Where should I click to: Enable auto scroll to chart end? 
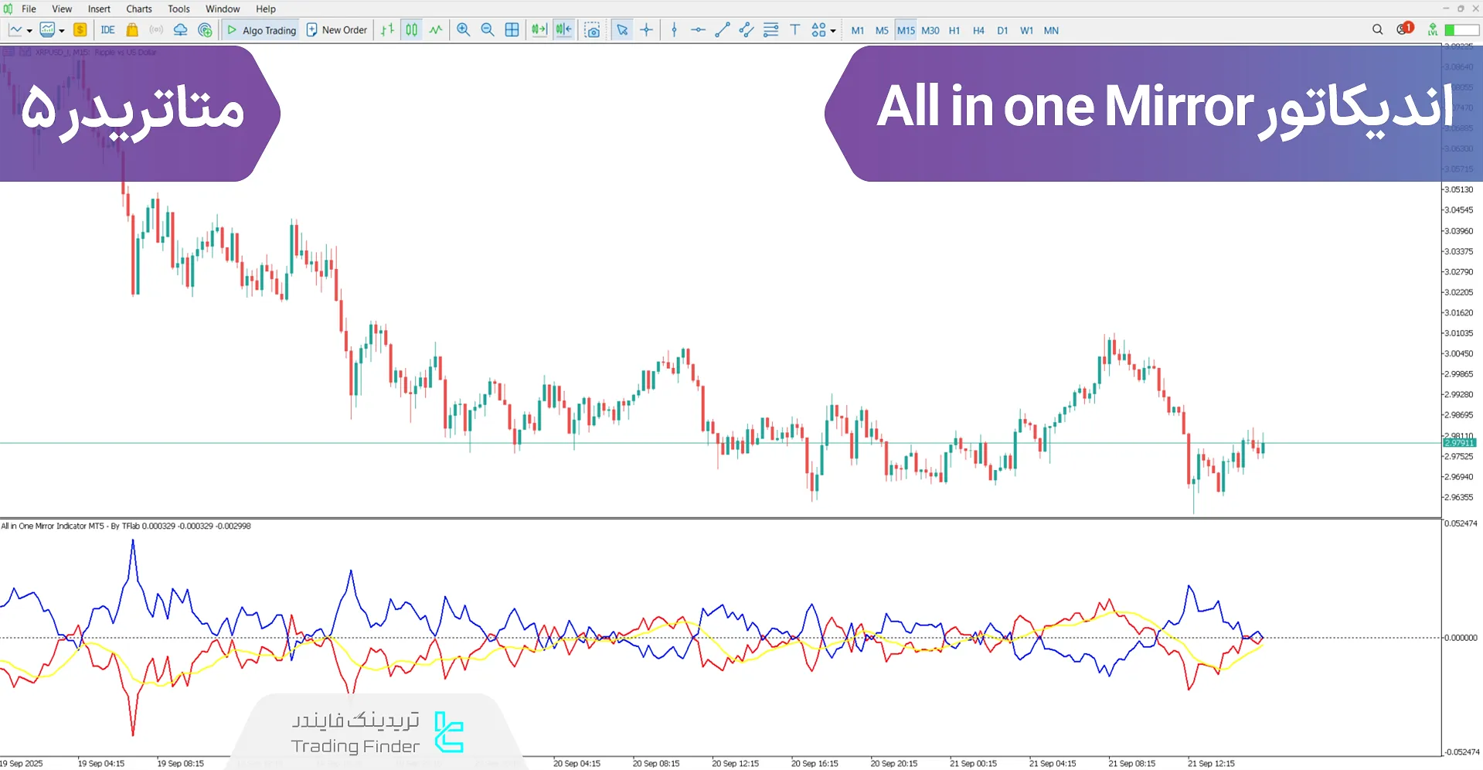point(539,29)
